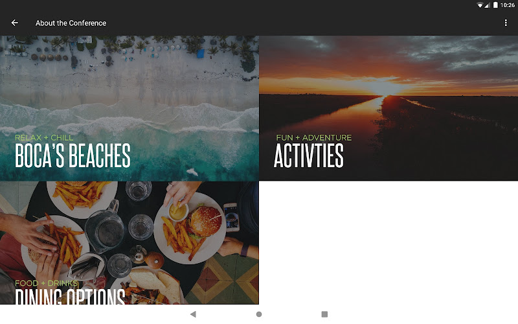This screenshot has height=324, width=518.
Task: Select the "RELAX + CHILL" subtitle
Action: 44,137
